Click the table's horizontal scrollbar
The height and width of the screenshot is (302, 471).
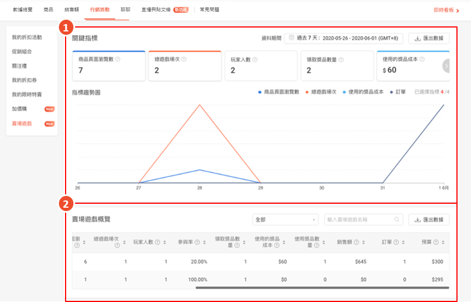point(322,287)
